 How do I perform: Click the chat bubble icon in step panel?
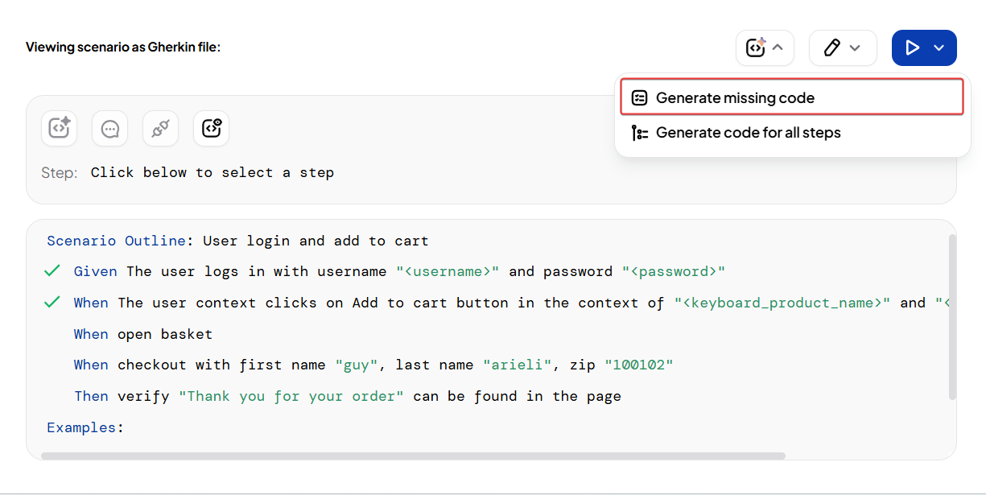(x=110, y=129)
